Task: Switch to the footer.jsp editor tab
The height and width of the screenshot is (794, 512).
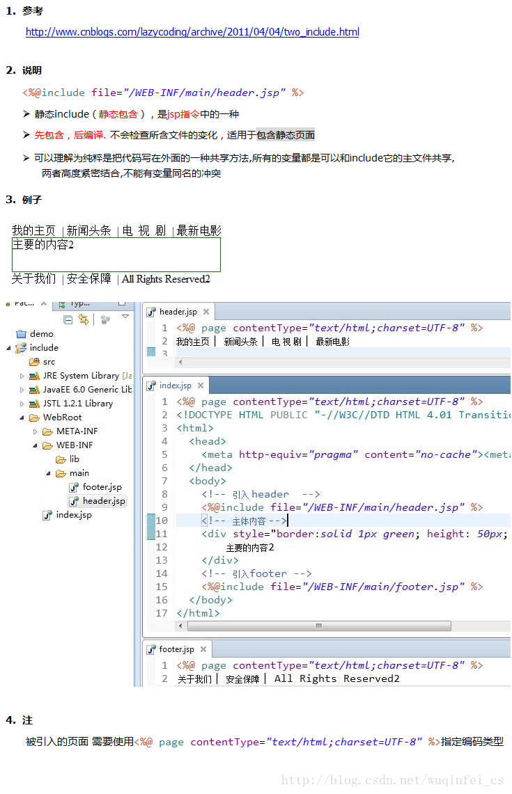Action: click(176, 649)
